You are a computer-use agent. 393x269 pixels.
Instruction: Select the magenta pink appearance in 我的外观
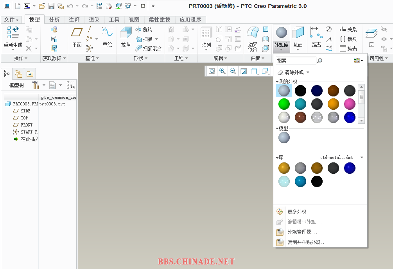tap(350, 104)
